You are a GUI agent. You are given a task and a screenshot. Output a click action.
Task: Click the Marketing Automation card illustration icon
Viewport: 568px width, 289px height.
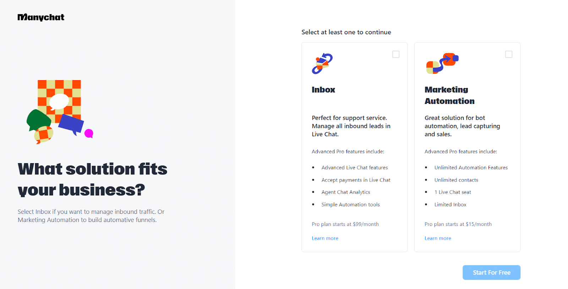[x=442, y=63]
